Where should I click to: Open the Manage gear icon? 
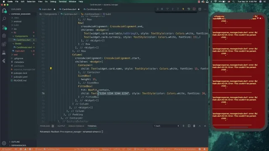[4, 143]
